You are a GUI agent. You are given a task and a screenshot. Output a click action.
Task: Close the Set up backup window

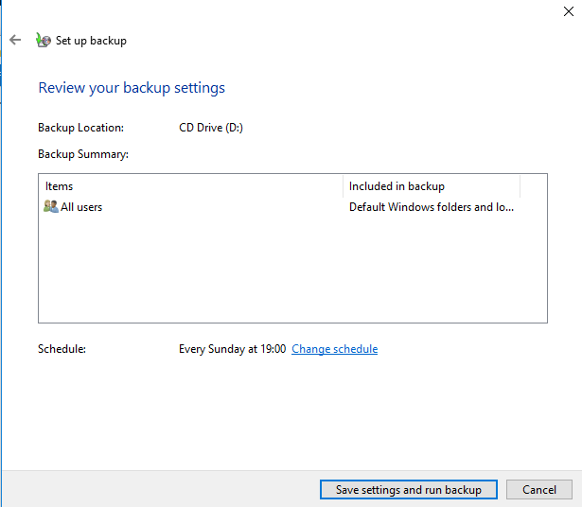[568, 11]
